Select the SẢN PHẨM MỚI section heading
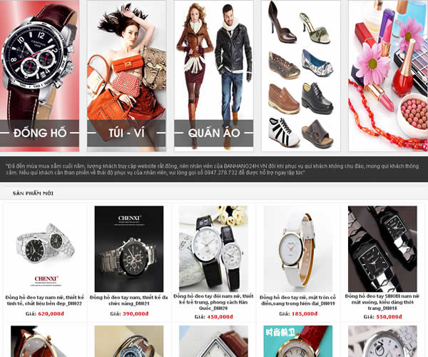This screenshot has height=357, width=428. [33, 193]
